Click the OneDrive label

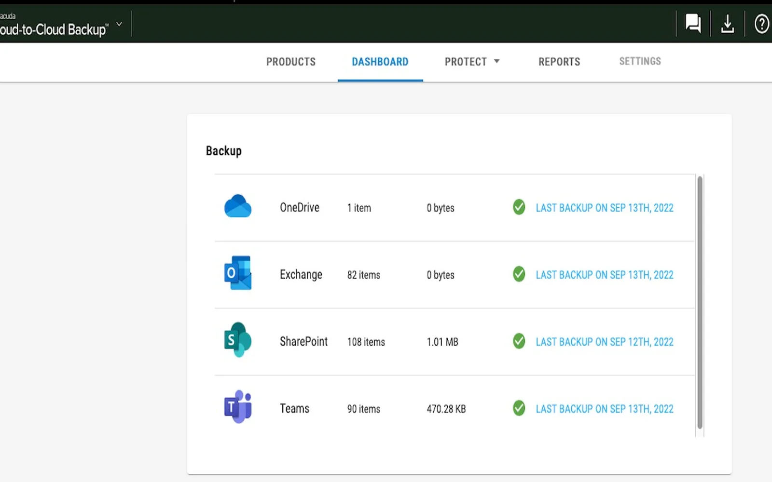coord(300,207)
